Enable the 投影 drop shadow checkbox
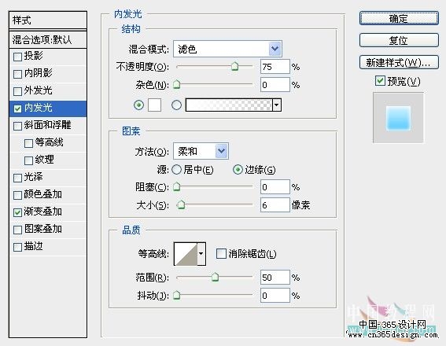The width and height of the screenshot is (446, 346). (17, 57)
